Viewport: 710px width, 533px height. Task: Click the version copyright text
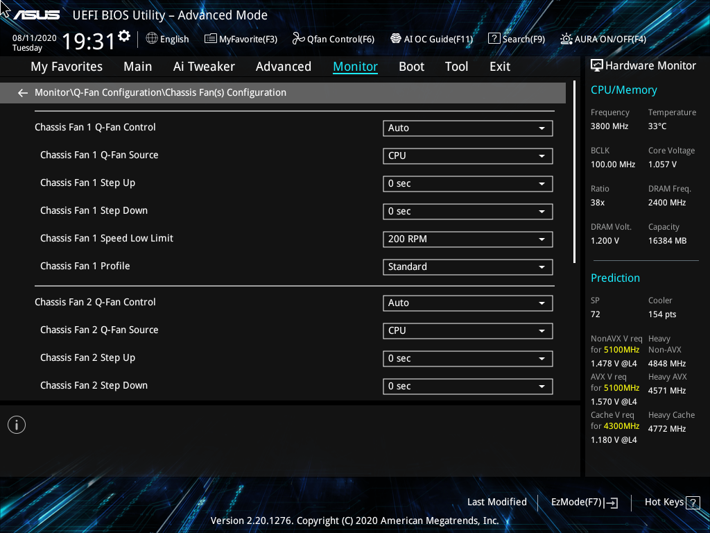(354, 521)
